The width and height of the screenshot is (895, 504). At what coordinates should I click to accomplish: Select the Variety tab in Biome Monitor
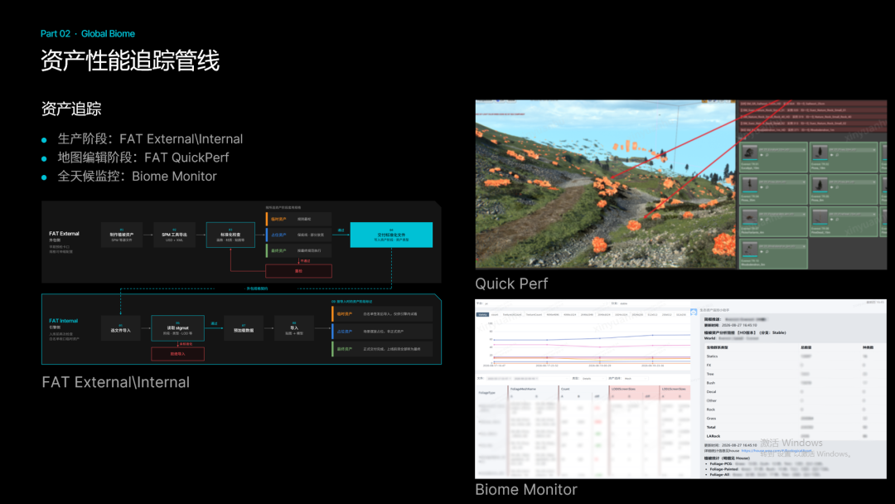point(482,314)
